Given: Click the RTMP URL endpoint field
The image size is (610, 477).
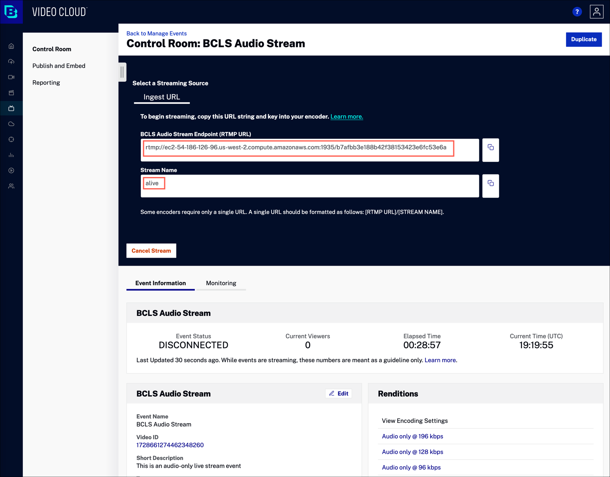Looking at the screenshot, I should (310, 150).
